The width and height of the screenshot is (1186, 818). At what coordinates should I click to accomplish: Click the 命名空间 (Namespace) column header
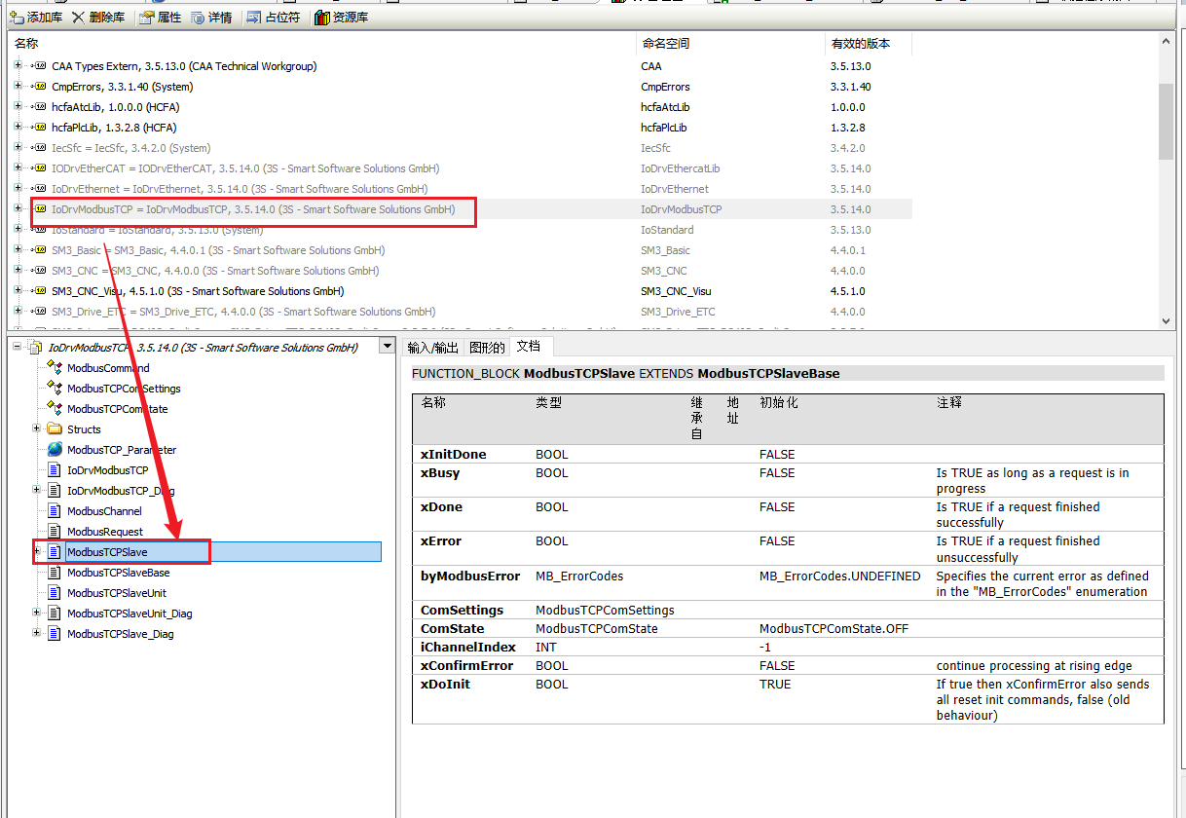tap(666, 44)
